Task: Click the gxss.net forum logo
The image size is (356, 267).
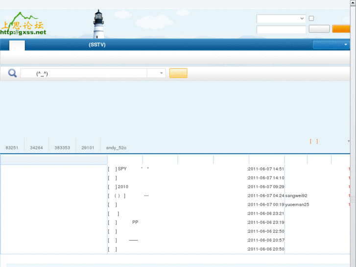Action: 23,24
